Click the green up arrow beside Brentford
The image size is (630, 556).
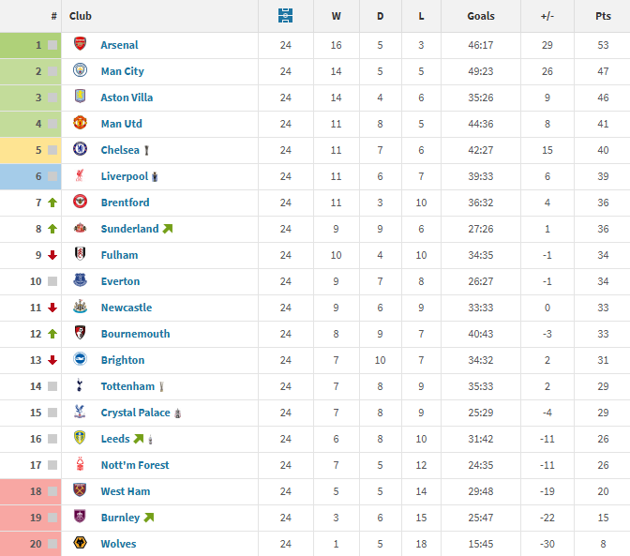pos(52,203)
